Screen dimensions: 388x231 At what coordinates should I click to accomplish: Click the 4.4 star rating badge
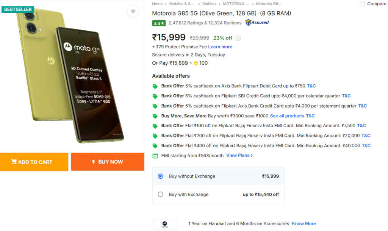coord(159,23)
